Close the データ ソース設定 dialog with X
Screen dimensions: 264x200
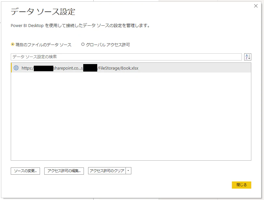click(256, 6)
